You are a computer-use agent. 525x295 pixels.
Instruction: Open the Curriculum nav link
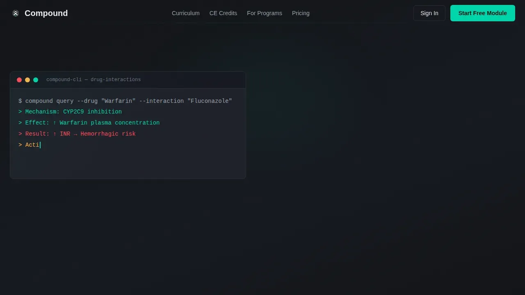(186, 13)
